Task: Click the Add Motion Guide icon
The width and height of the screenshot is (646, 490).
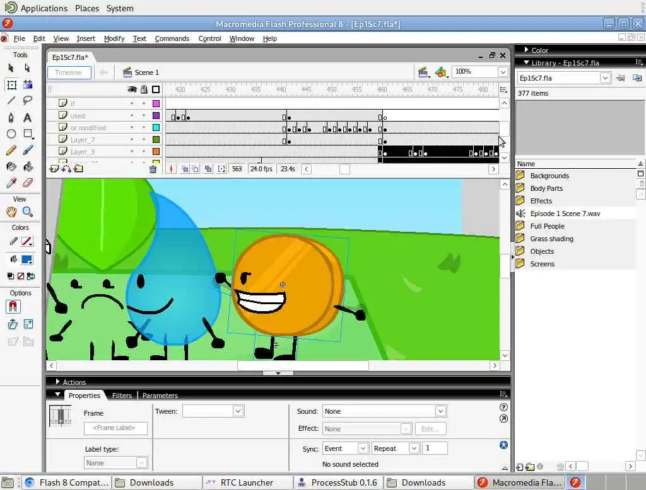Action: coord(66,169)
